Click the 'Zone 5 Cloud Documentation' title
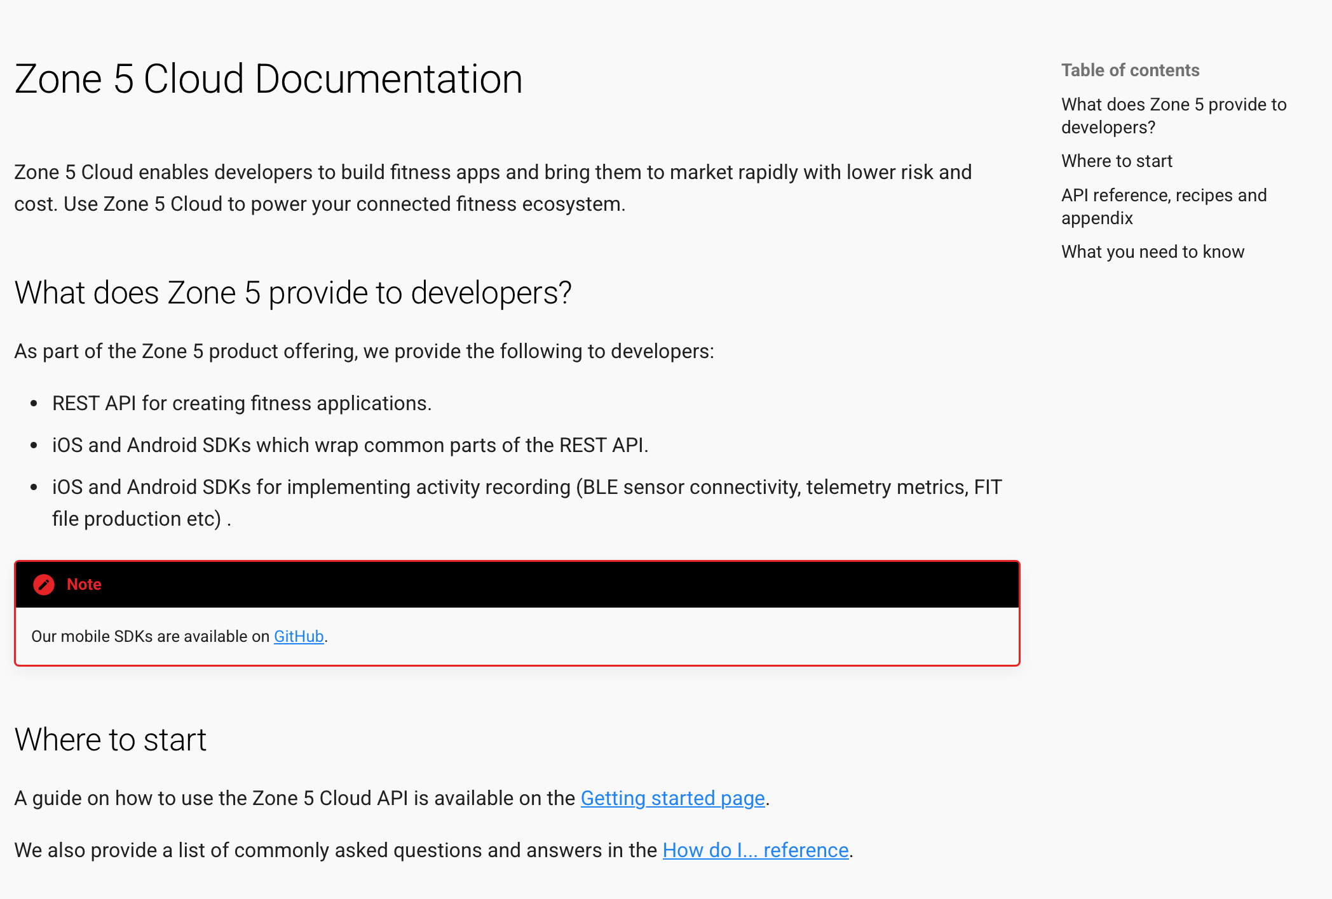Image resolution: width=1332 pixels, height=899 pixels. point(268,79)
